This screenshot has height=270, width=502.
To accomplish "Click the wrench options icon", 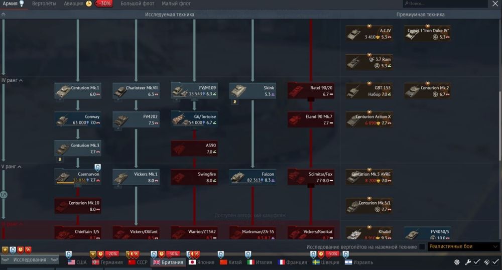I will [x=468, y=262].
